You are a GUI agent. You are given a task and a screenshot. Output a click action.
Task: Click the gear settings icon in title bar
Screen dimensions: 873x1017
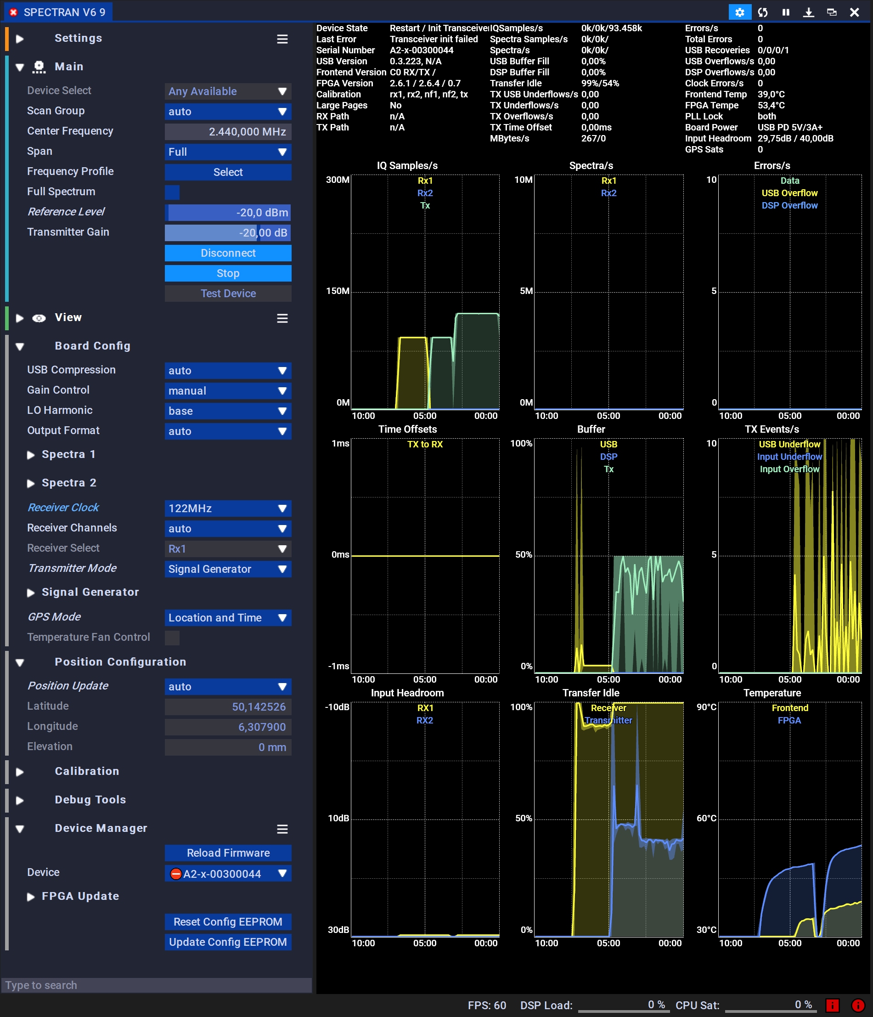click(x=739, y=12)
